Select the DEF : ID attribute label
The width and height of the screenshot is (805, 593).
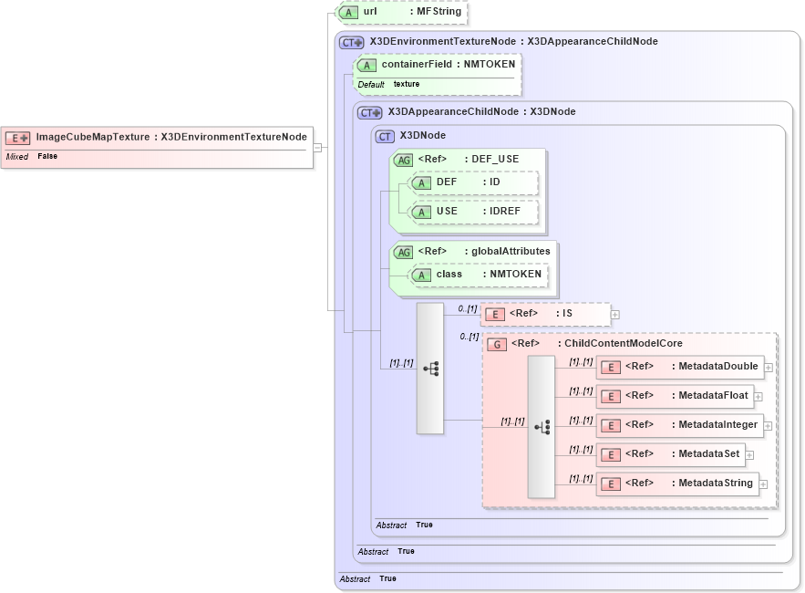[468, 182]
